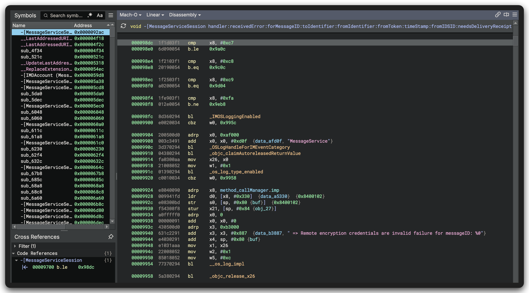Select symbol sub_4f34
The width and height of the screenshot is (529, 293).
click(61, 51)
